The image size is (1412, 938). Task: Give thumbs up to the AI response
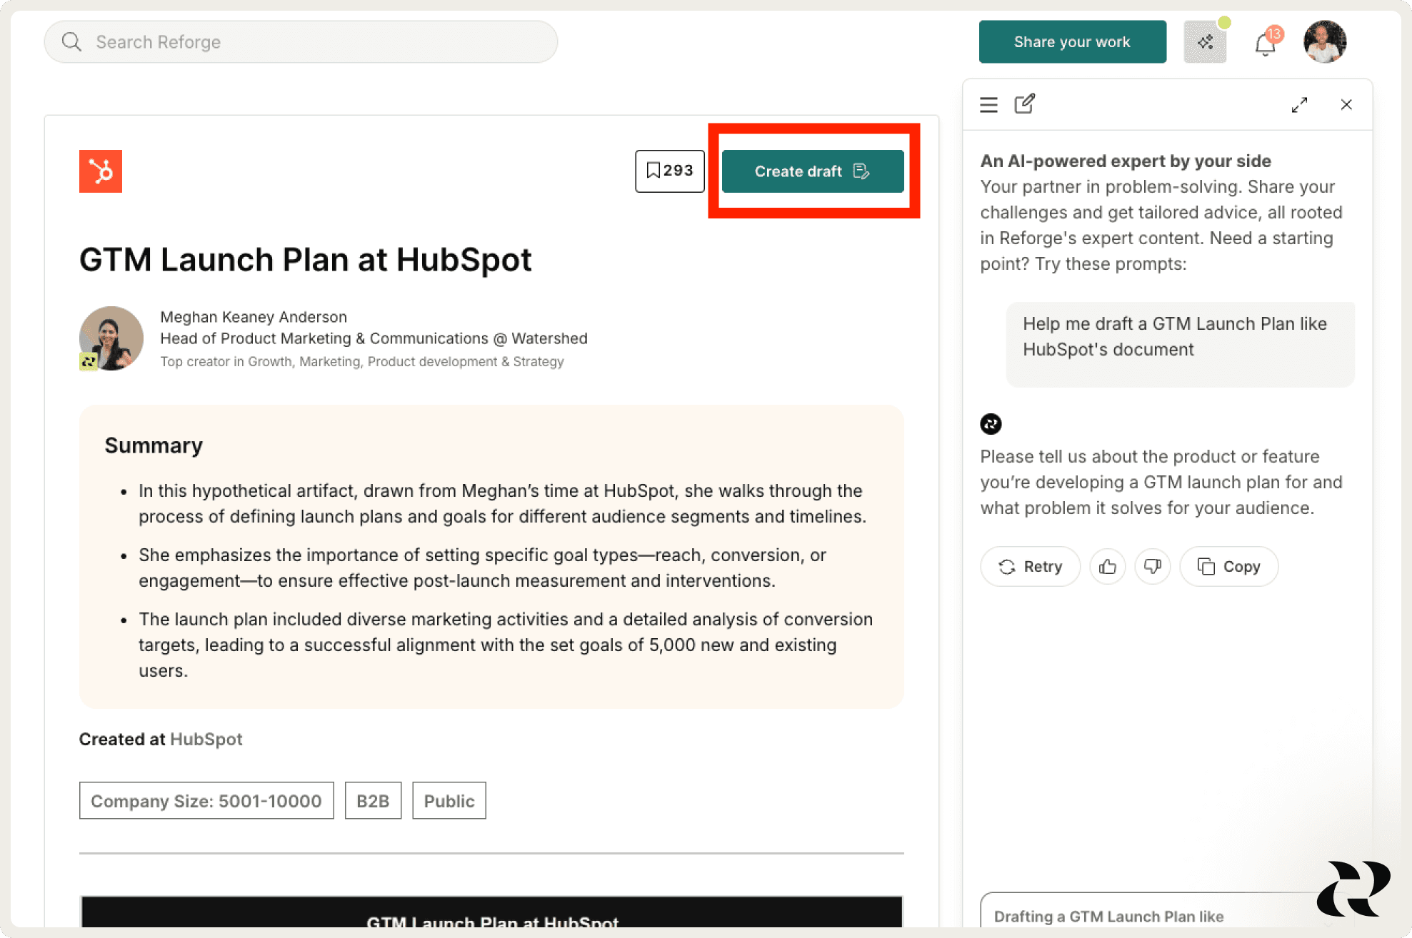click(1108, 567)
